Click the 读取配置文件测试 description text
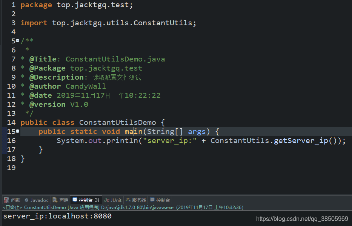 tap(117, 77)
